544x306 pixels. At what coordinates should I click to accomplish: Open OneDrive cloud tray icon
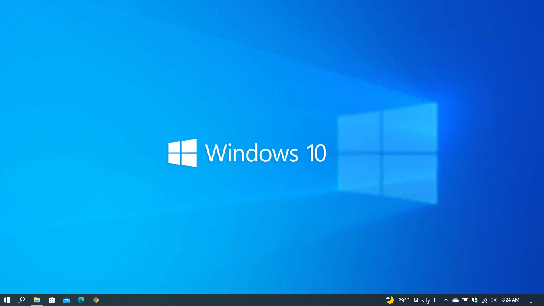[456, 300]
